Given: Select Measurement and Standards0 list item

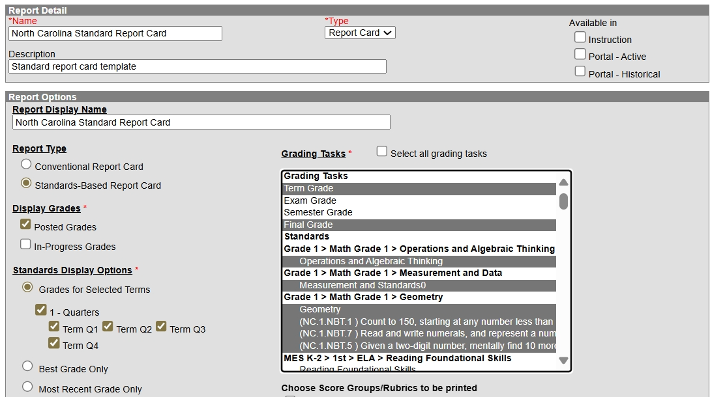Looking at the screenshot, I should click(x=419, y=285).
